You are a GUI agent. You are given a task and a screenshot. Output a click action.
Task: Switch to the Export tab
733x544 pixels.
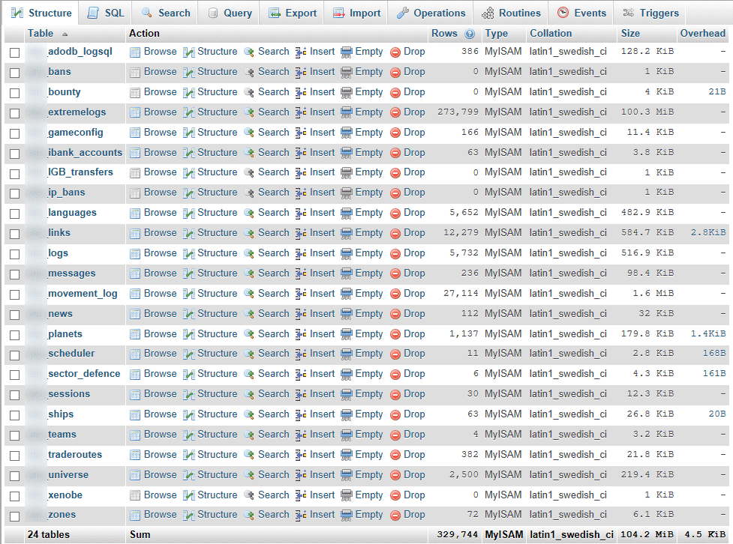pos(293,13)
